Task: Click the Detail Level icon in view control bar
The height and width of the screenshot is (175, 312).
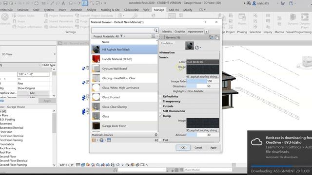Action: (78, 165)
